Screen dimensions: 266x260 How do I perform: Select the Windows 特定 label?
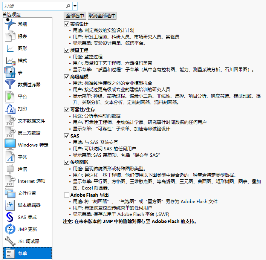pos(33,145)
